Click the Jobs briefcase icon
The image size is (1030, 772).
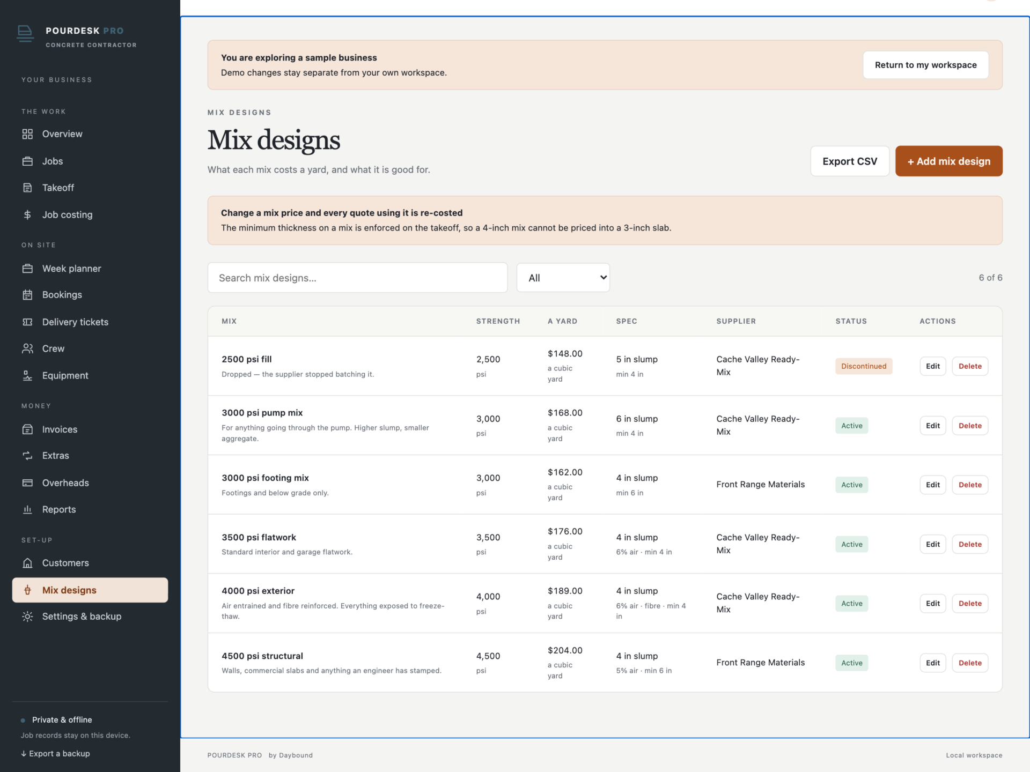tap(27, 161)
